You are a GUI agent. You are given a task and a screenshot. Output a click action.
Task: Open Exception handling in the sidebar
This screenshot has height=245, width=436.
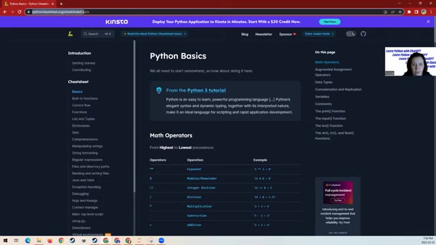point(87,187)
